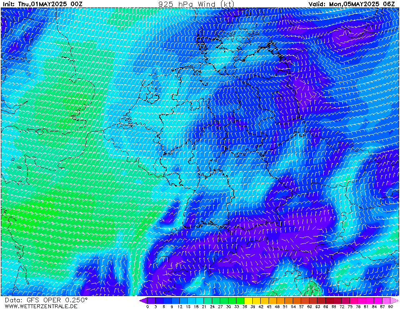This screenshot has width=400, height=309.
Task: Click the legend value label '42'
Action: (261, 306)
